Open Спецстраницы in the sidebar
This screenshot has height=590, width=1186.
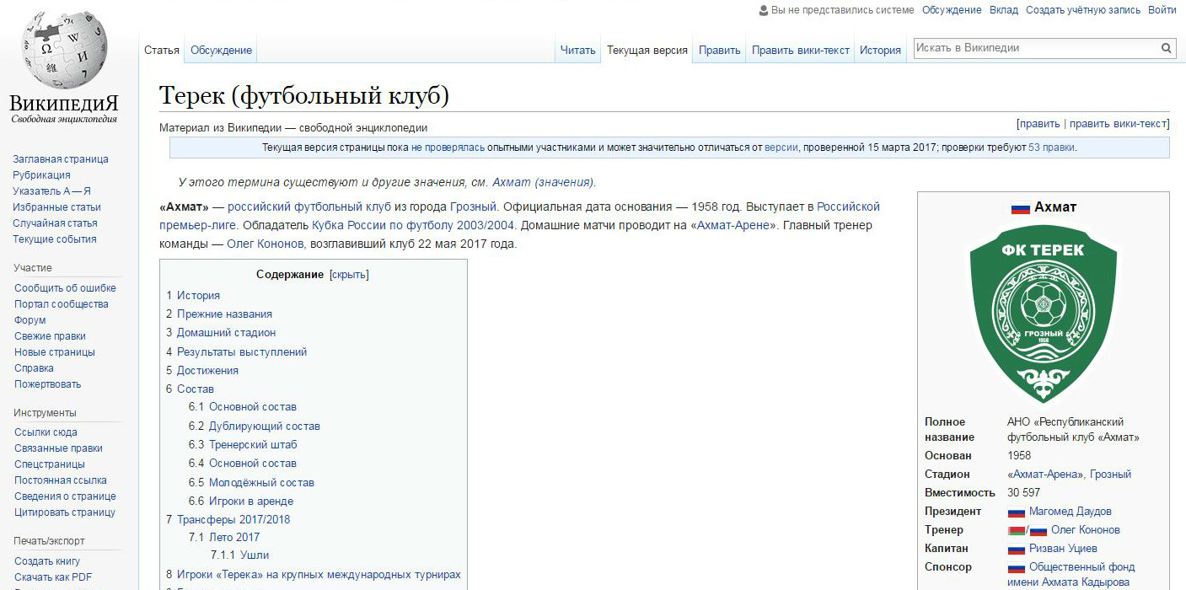click(50, 464)
